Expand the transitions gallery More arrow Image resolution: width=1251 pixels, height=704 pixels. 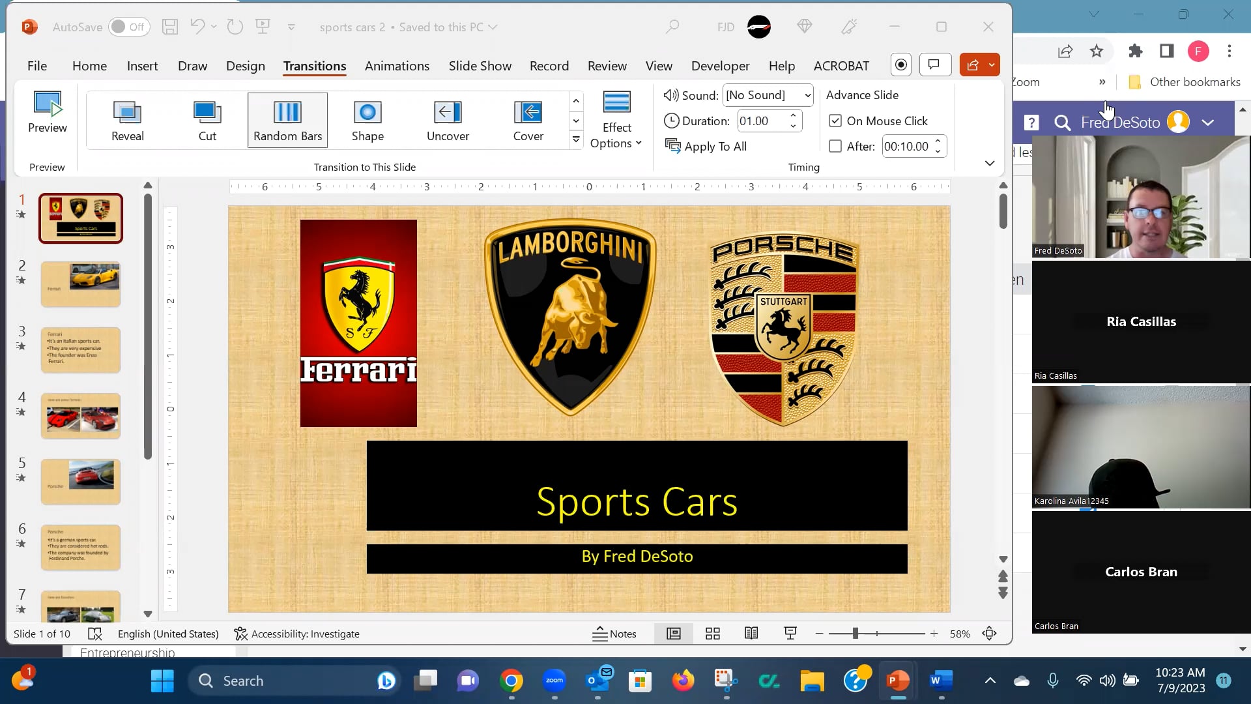[576, 139]
